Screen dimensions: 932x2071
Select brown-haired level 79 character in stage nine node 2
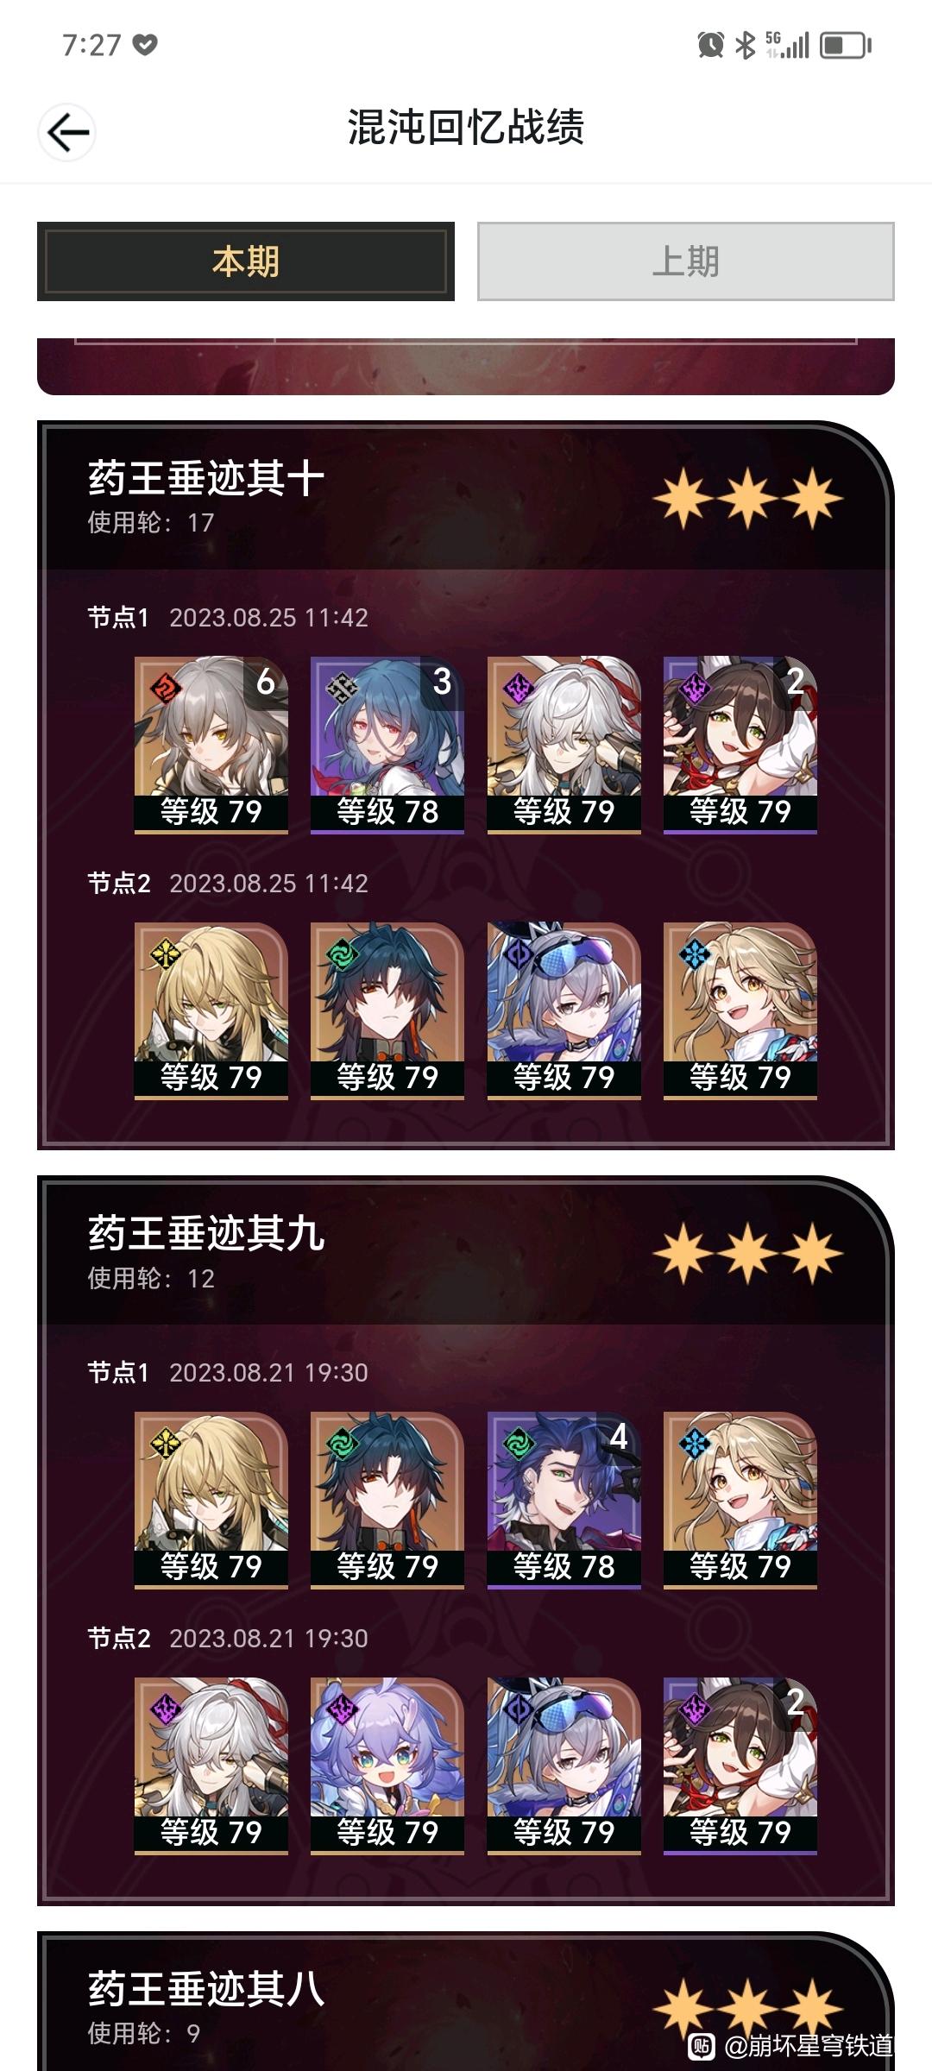(740, 1766)
